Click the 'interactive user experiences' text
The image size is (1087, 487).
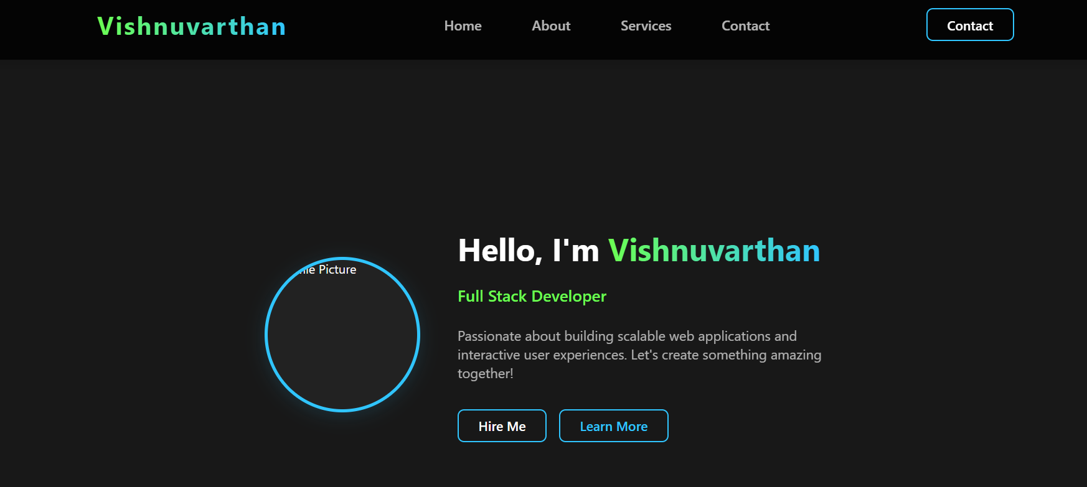coord(542,355)
